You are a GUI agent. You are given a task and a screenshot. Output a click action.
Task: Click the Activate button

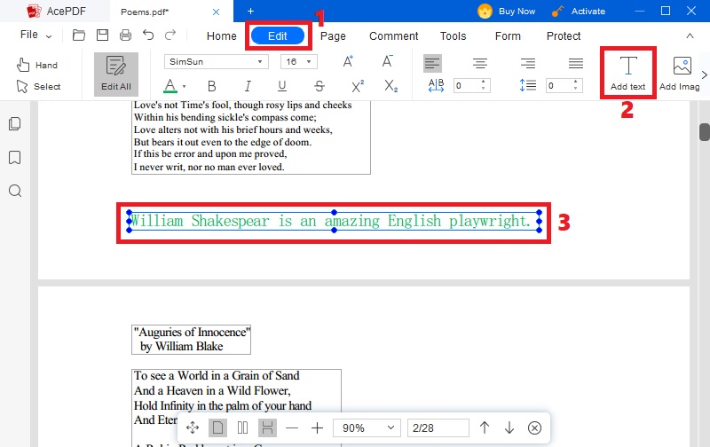[x=579, y=12]
